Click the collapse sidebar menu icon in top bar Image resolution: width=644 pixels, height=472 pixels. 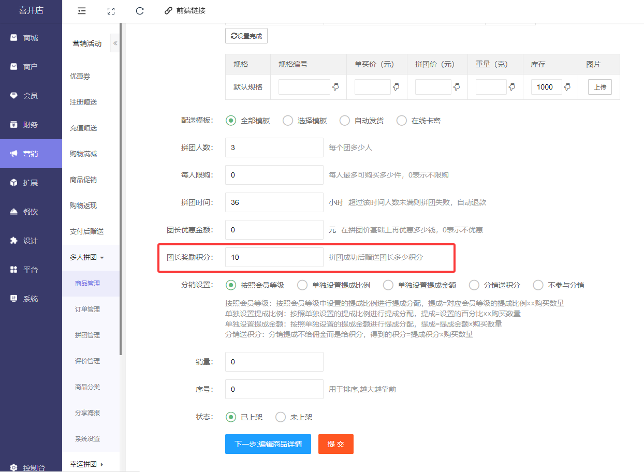pyautogui.click(x=81, y=10)
